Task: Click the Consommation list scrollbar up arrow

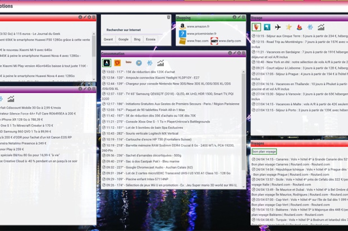Action: pyautogui.click(x=244, y=72)
